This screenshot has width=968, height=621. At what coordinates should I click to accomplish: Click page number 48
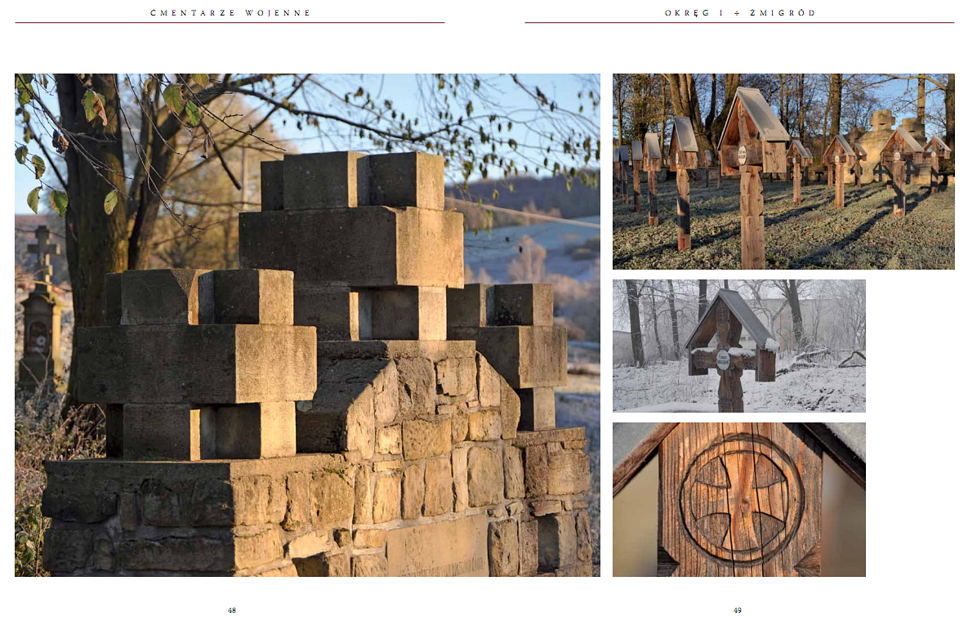[232, 610]
